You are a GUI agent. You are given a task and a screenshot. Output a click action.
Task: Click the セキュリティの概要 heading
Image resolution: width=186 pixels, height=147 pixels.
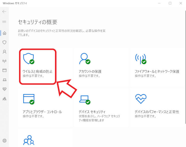(x=38, y=22)
